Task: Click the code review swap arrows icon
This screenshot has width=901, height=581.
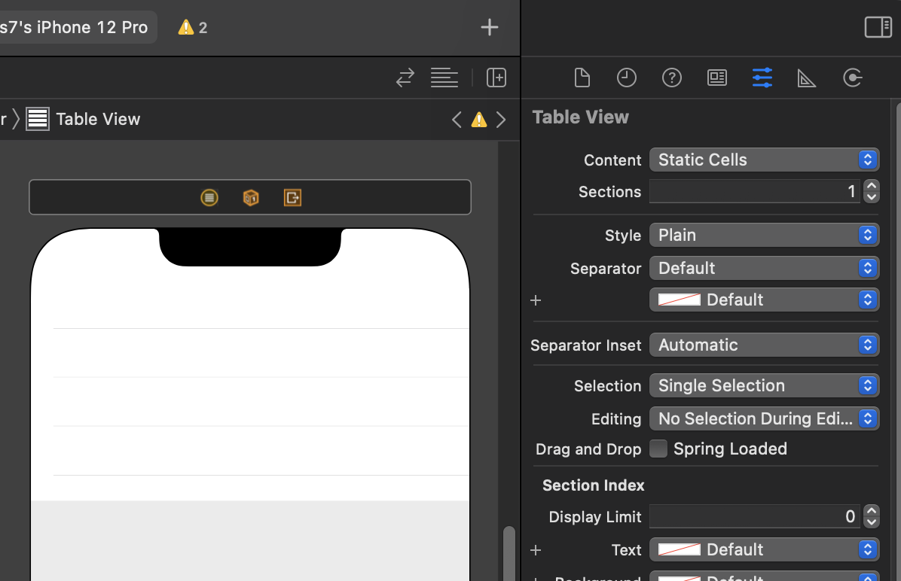Action: [405, 78]
